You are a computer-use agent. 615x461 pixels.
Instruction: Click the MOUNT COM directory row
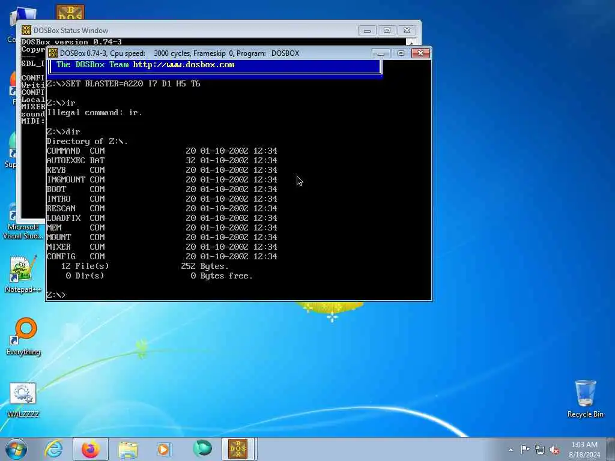tap(162, 237)
